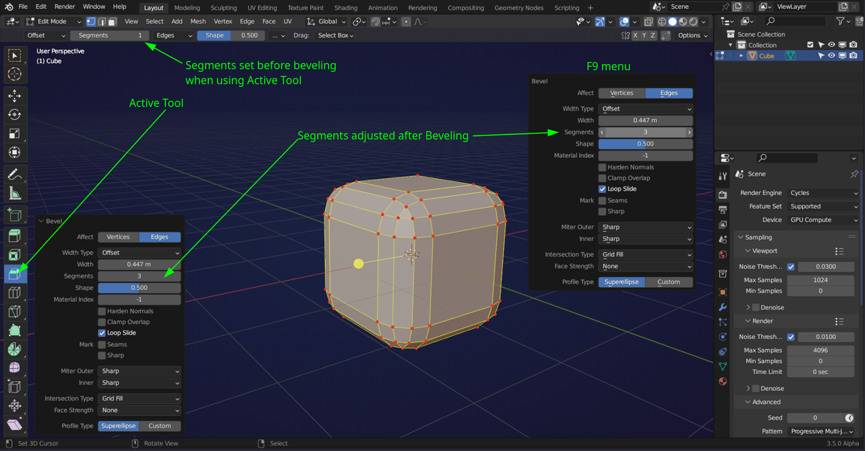Hide the Cube in the outliner viewport

coord(832,56)
